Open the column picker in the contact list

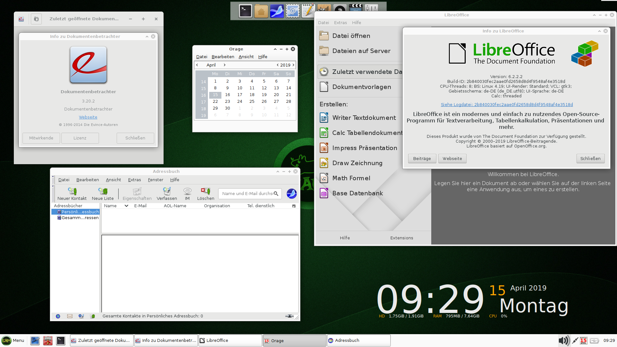(x=294, y=206)
